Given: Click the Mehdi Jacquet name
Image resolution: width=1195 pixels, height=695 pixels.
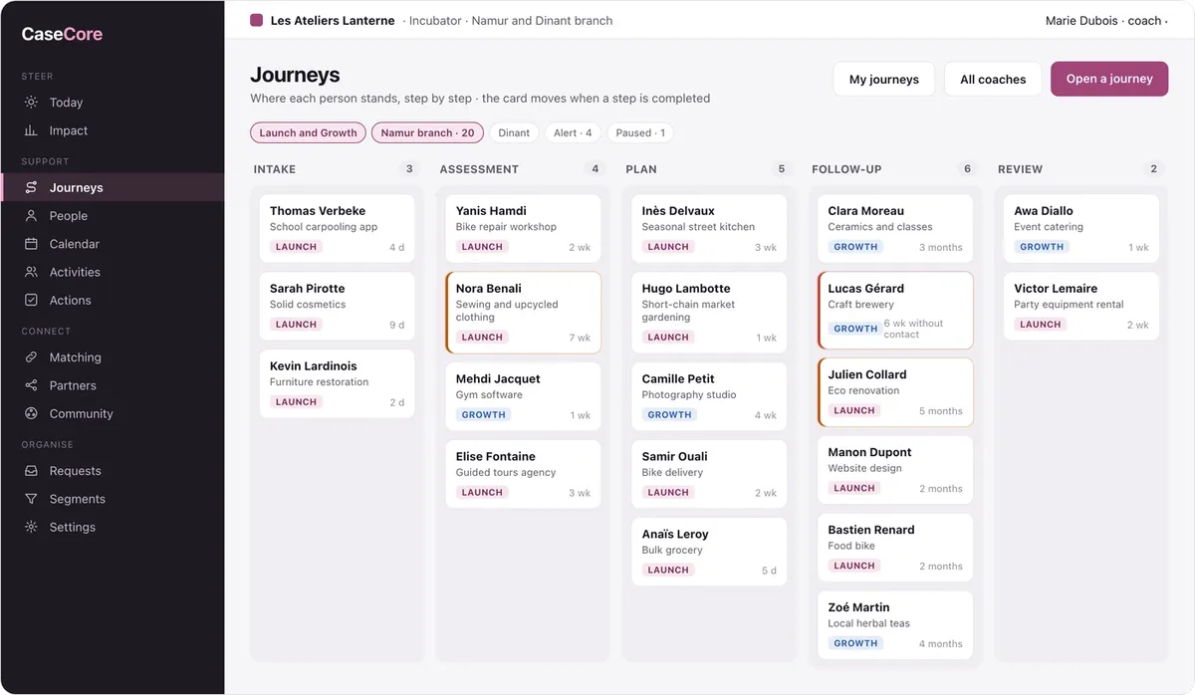Looking at the screenshot, I should tap(498, 379).
